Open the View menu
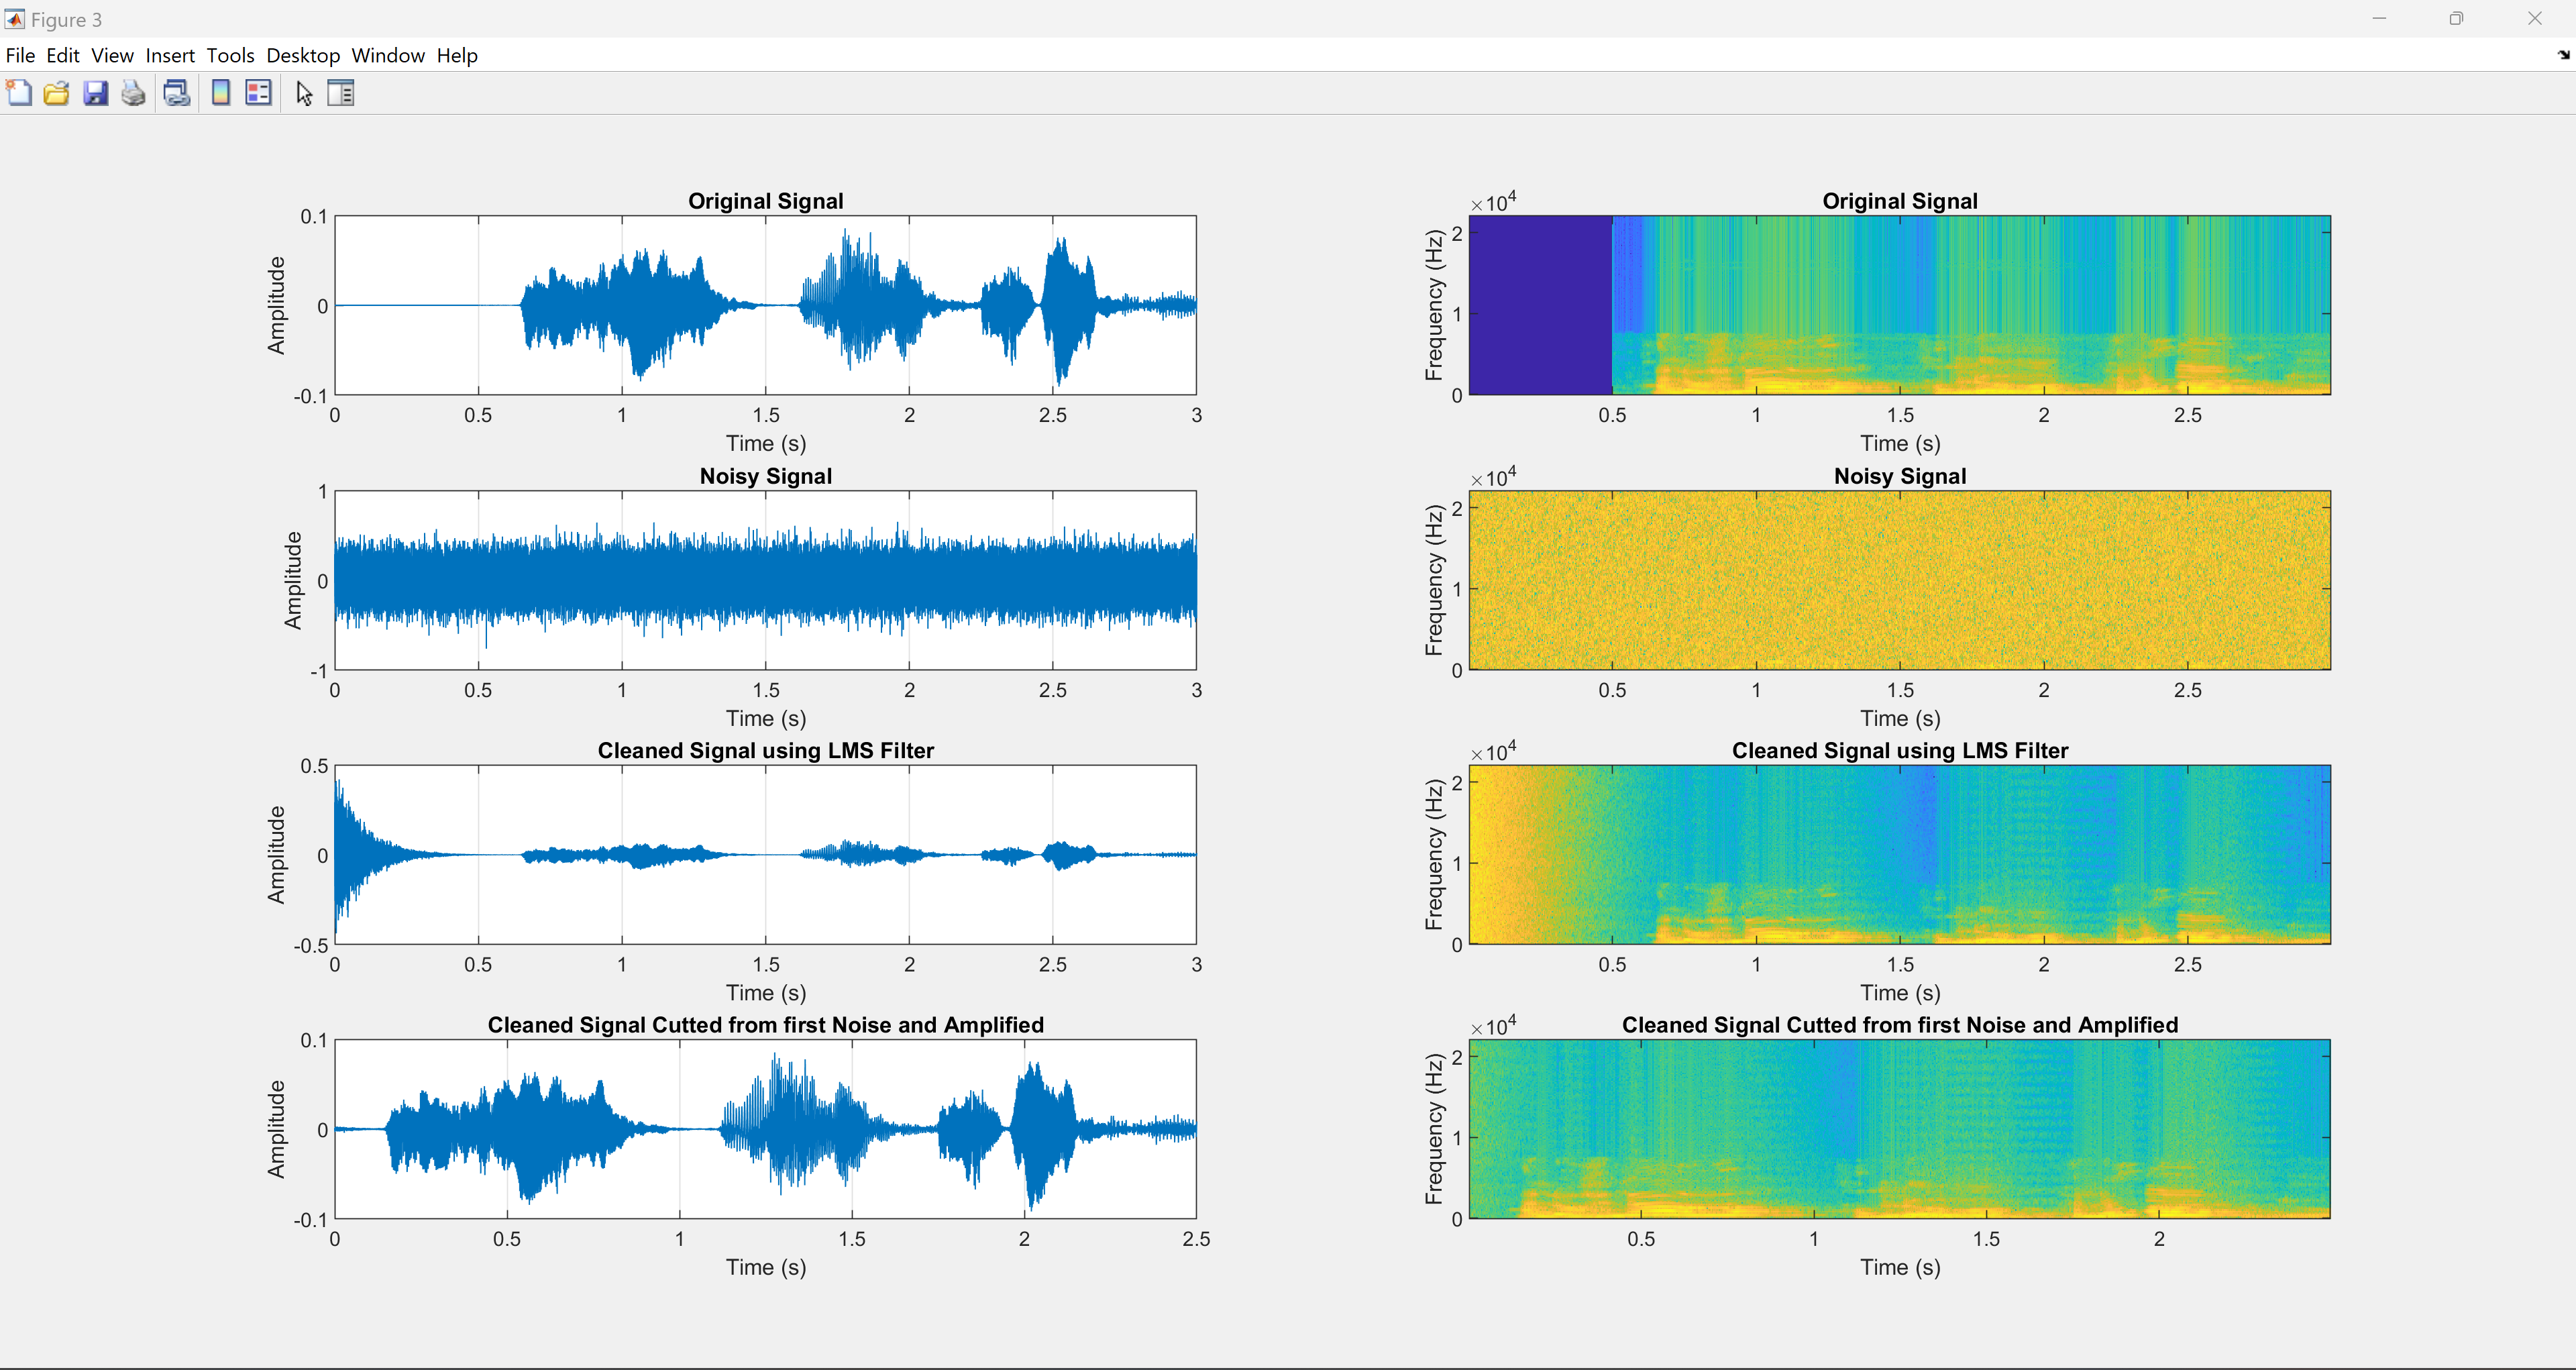This screenshot has height=1370, width=2576. (x=112, y=55)
